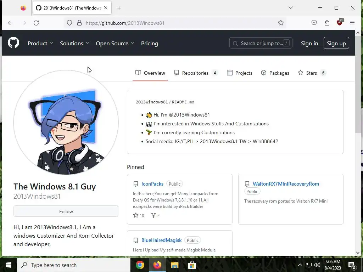
Task: Open Google Chrome from taskbar
Action: (140, 265)
